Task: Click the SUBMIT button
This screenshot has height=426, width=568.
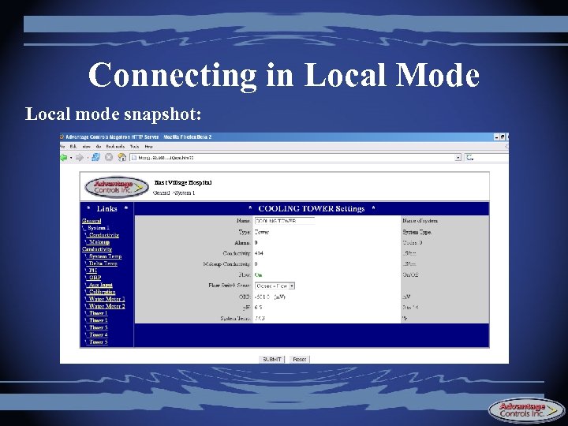Action: (x=272, y=360)
